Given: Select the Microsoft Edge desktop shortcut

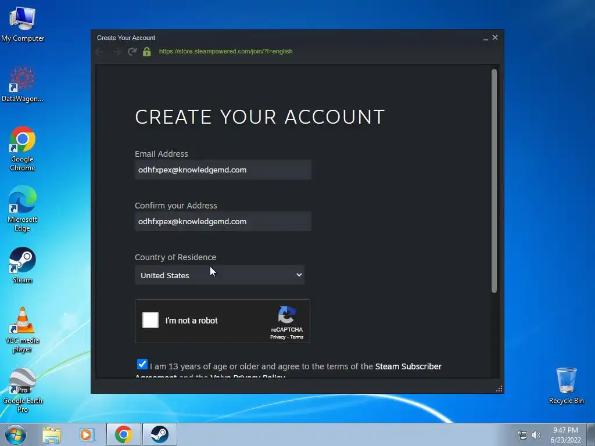Looking at the screenshot, I should click(x=23, y=209).
